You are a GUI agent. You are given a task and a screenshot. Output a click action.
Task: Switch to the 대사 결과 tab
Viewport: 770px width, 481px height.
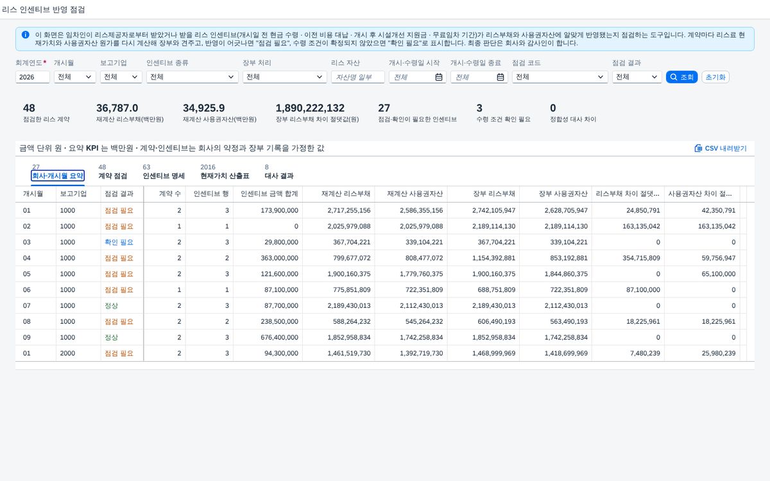click(279, 176)
